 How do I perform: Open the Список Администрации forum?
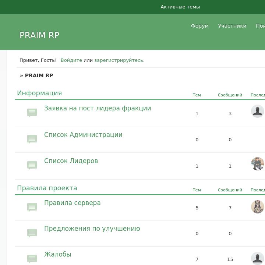point(83,135)
